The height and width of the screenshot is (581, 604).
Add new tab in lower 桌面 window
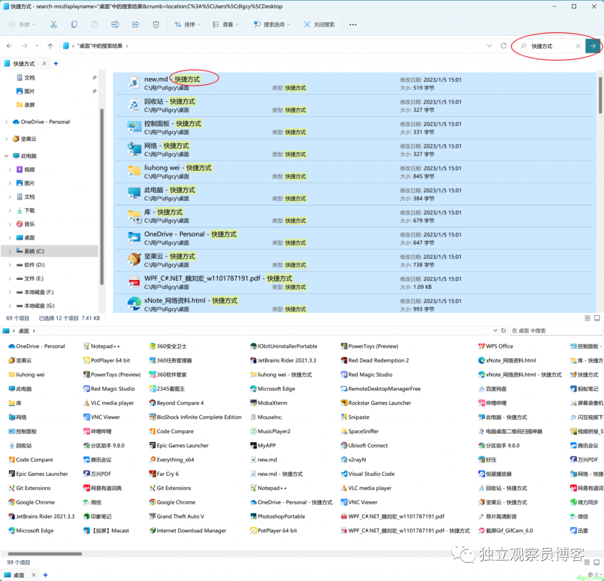point(45,575)
